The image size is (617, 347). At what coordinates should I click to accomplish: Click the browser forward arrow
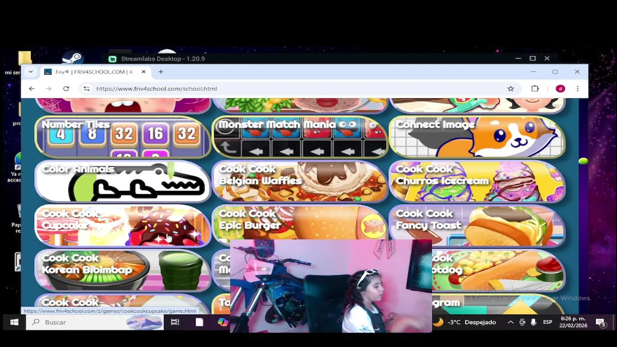49,89
